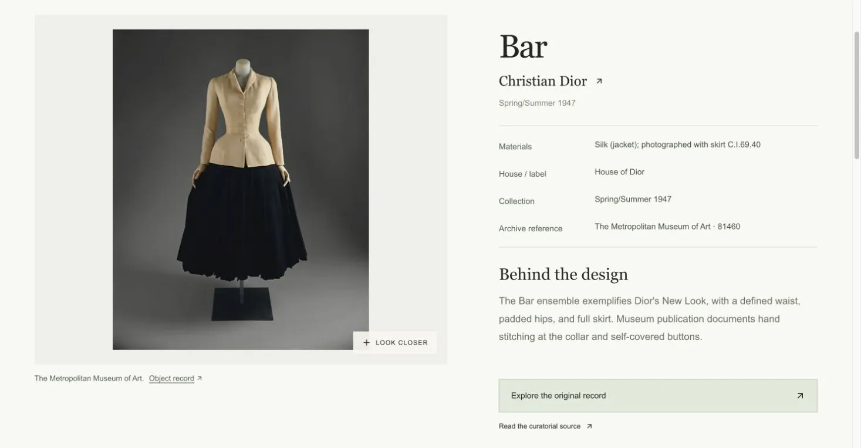
Task: Click the "House / label" label
Action: click(x=522, y=174)
